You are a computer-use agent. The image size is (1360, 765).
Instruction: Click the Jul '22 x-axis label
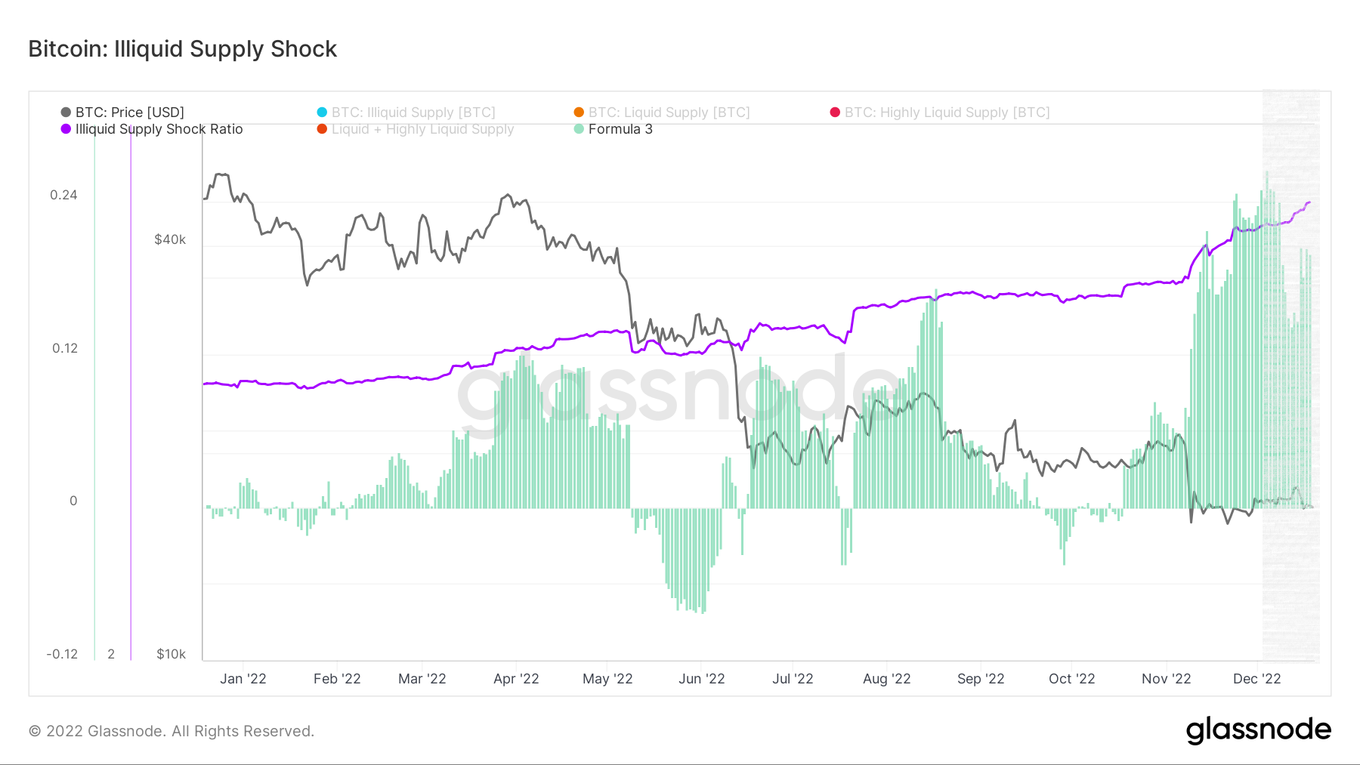pyautogui.click(x=793, y=679)
